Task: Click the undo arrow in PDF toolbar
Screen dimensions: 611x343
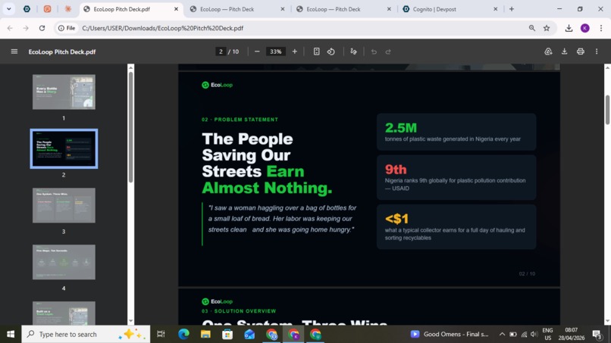Action: coord(374,51)
